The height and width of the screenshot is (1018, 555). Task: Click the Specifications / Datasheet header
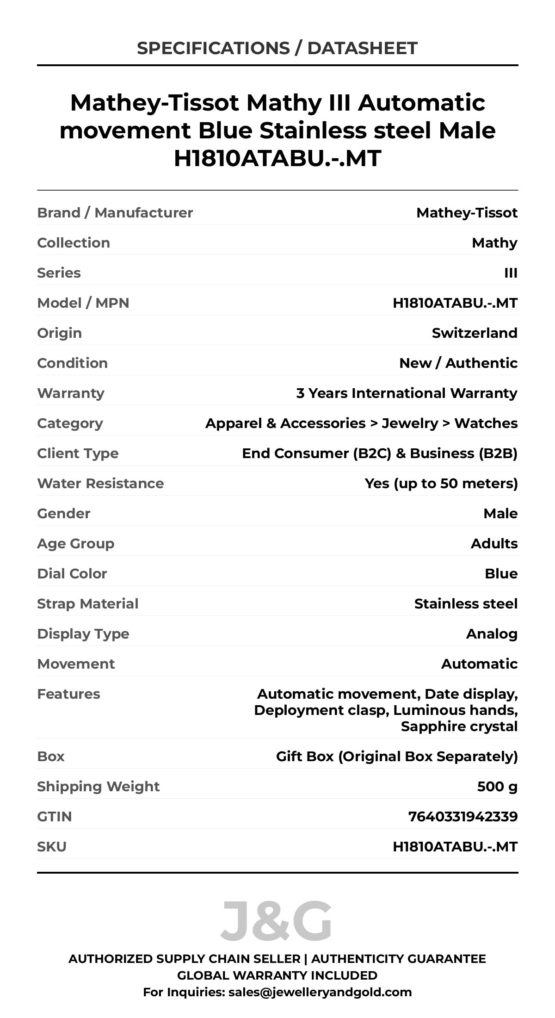pyautogui.click(x=277, y=48)
